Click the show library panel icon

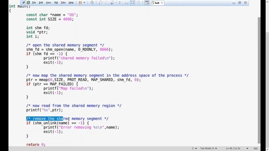(x=121, y=3)
